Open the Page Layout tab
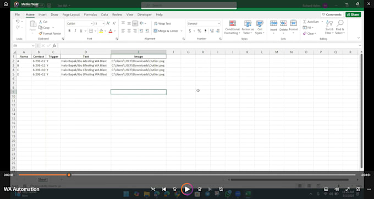This screenshot has width=374, height=199. pyautogui.click(x=71, y=14)
